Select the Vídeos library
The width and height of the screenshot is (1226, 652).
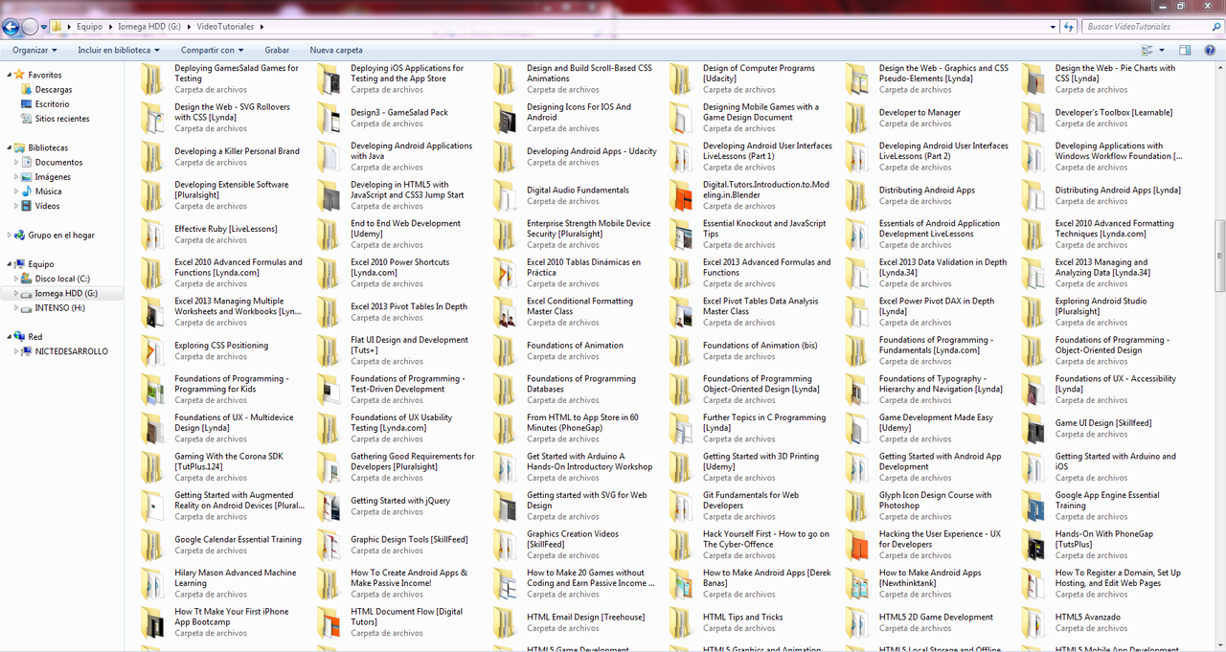pos(48,206)
